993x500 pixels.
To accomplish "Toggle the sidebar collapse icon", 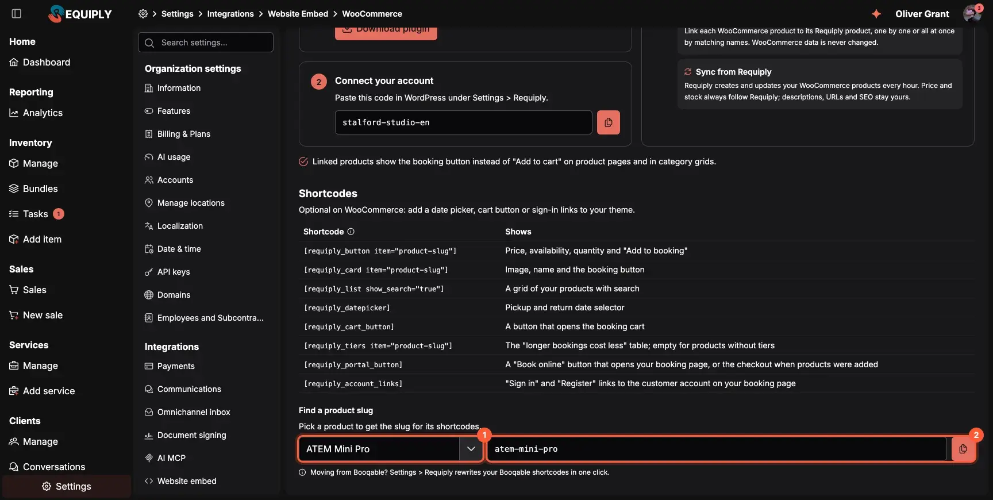I will coord(17,14).
